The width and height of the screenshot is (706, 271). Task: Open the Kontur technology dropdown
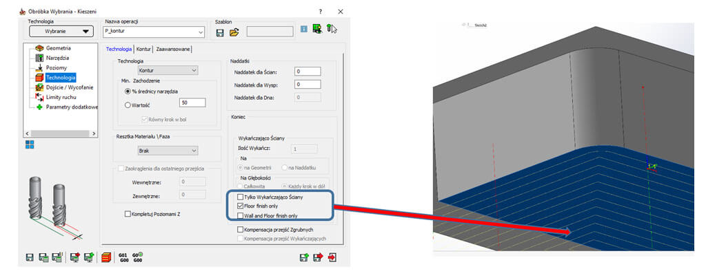pos(168,71)
